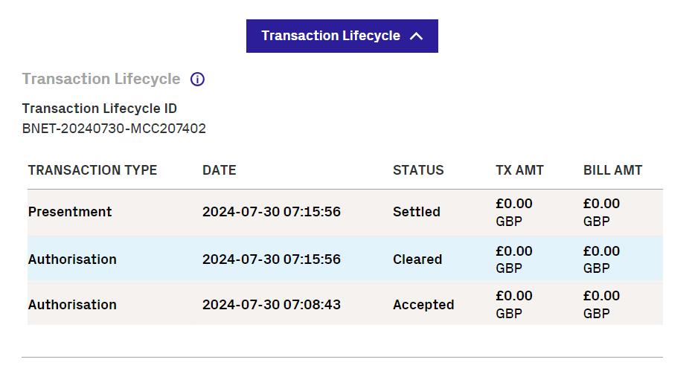Click the Settled status cell

tap(417, 212)
